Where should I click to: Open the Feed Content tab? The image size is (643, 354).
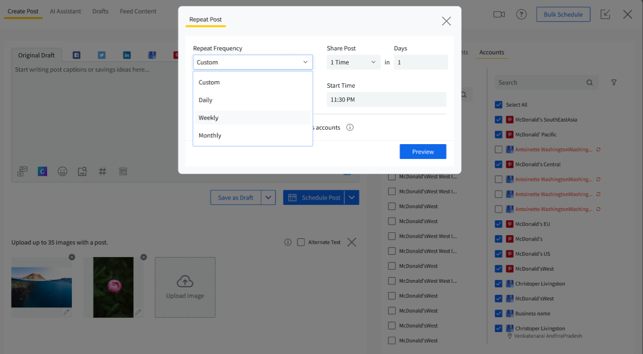(x=138, y=12)
